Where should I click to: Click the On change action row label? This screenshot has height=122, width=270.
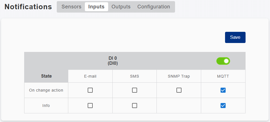tap(46, 90)
